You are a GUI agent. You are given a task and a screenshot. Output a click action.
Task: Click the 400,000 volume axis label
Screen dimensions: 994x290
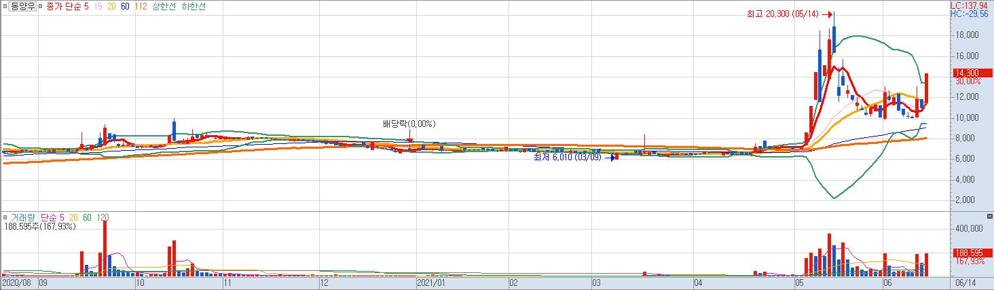point(969,229)
